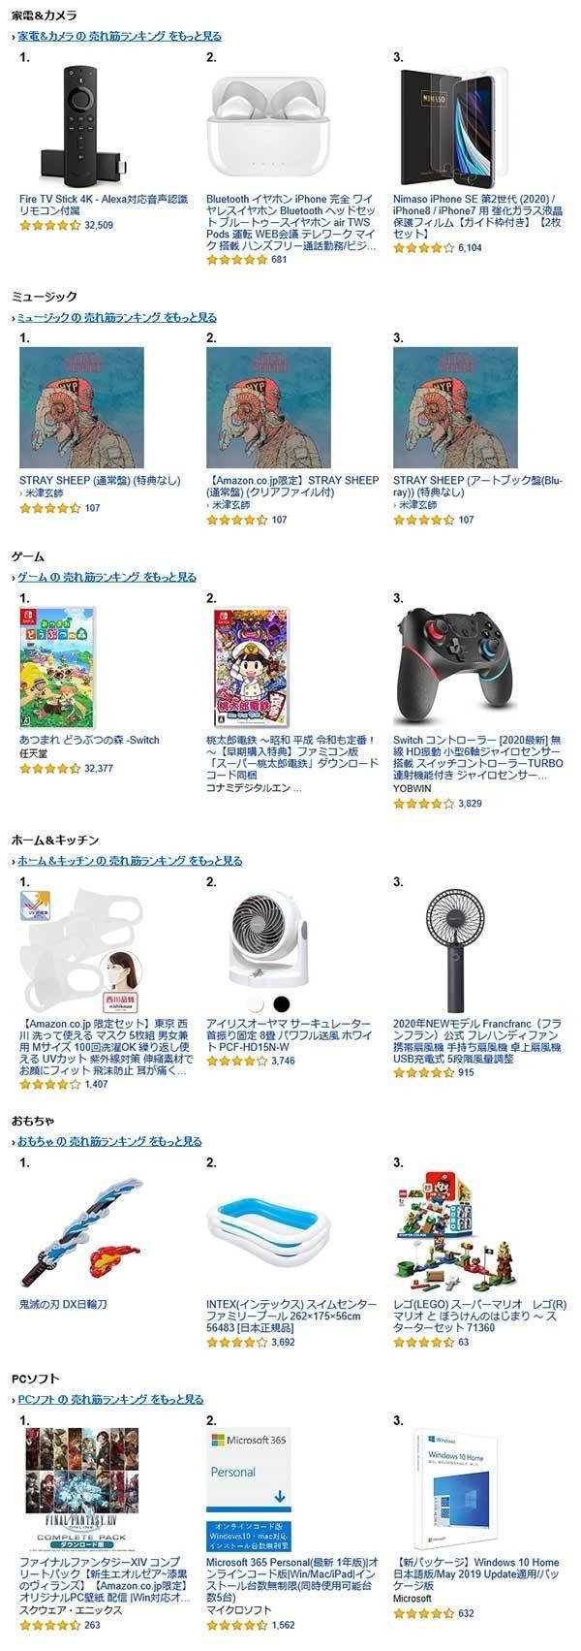Open 鬼滅の刃 DX日輪刀 product title
The width and height of the screenshot is (581, 1651).
tap(63, 1304)
